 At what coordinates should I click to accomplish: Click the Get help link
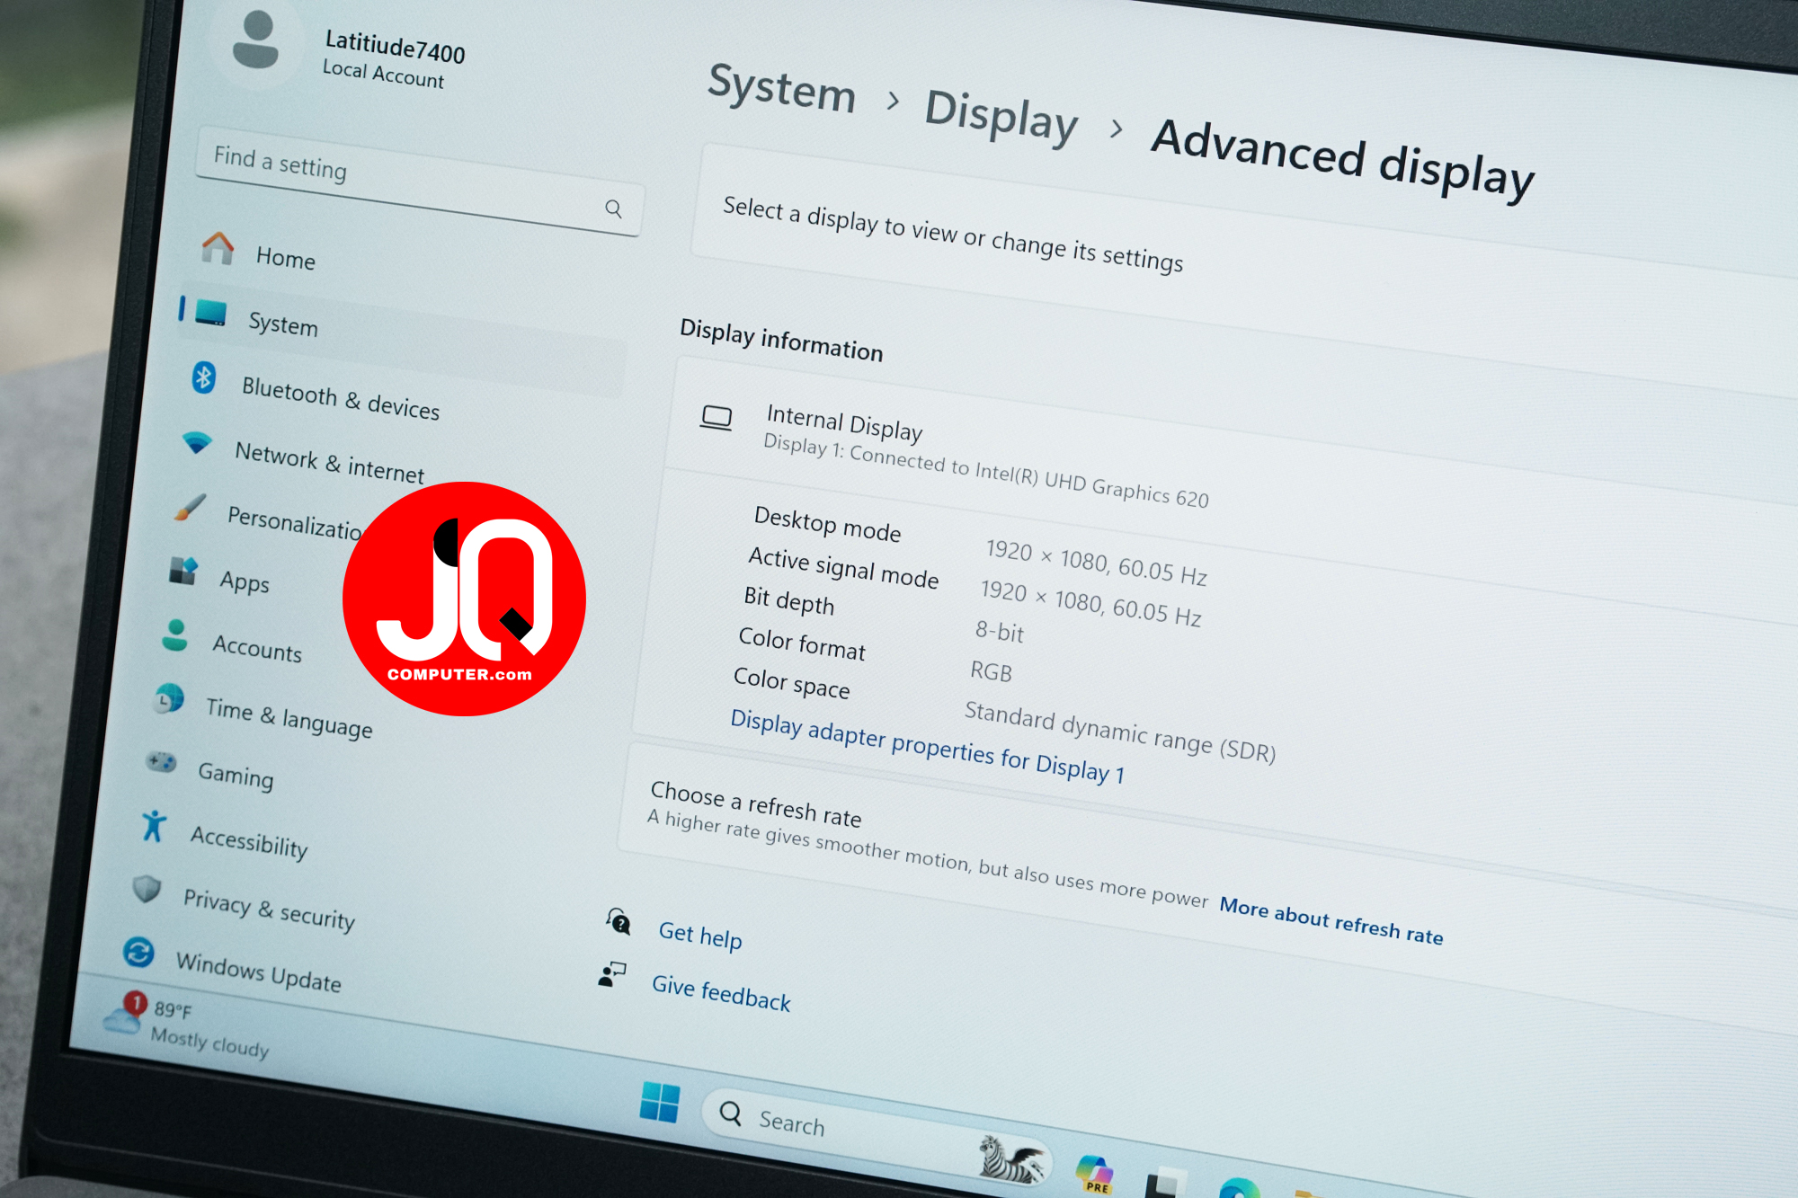click(x=700, y=935)
